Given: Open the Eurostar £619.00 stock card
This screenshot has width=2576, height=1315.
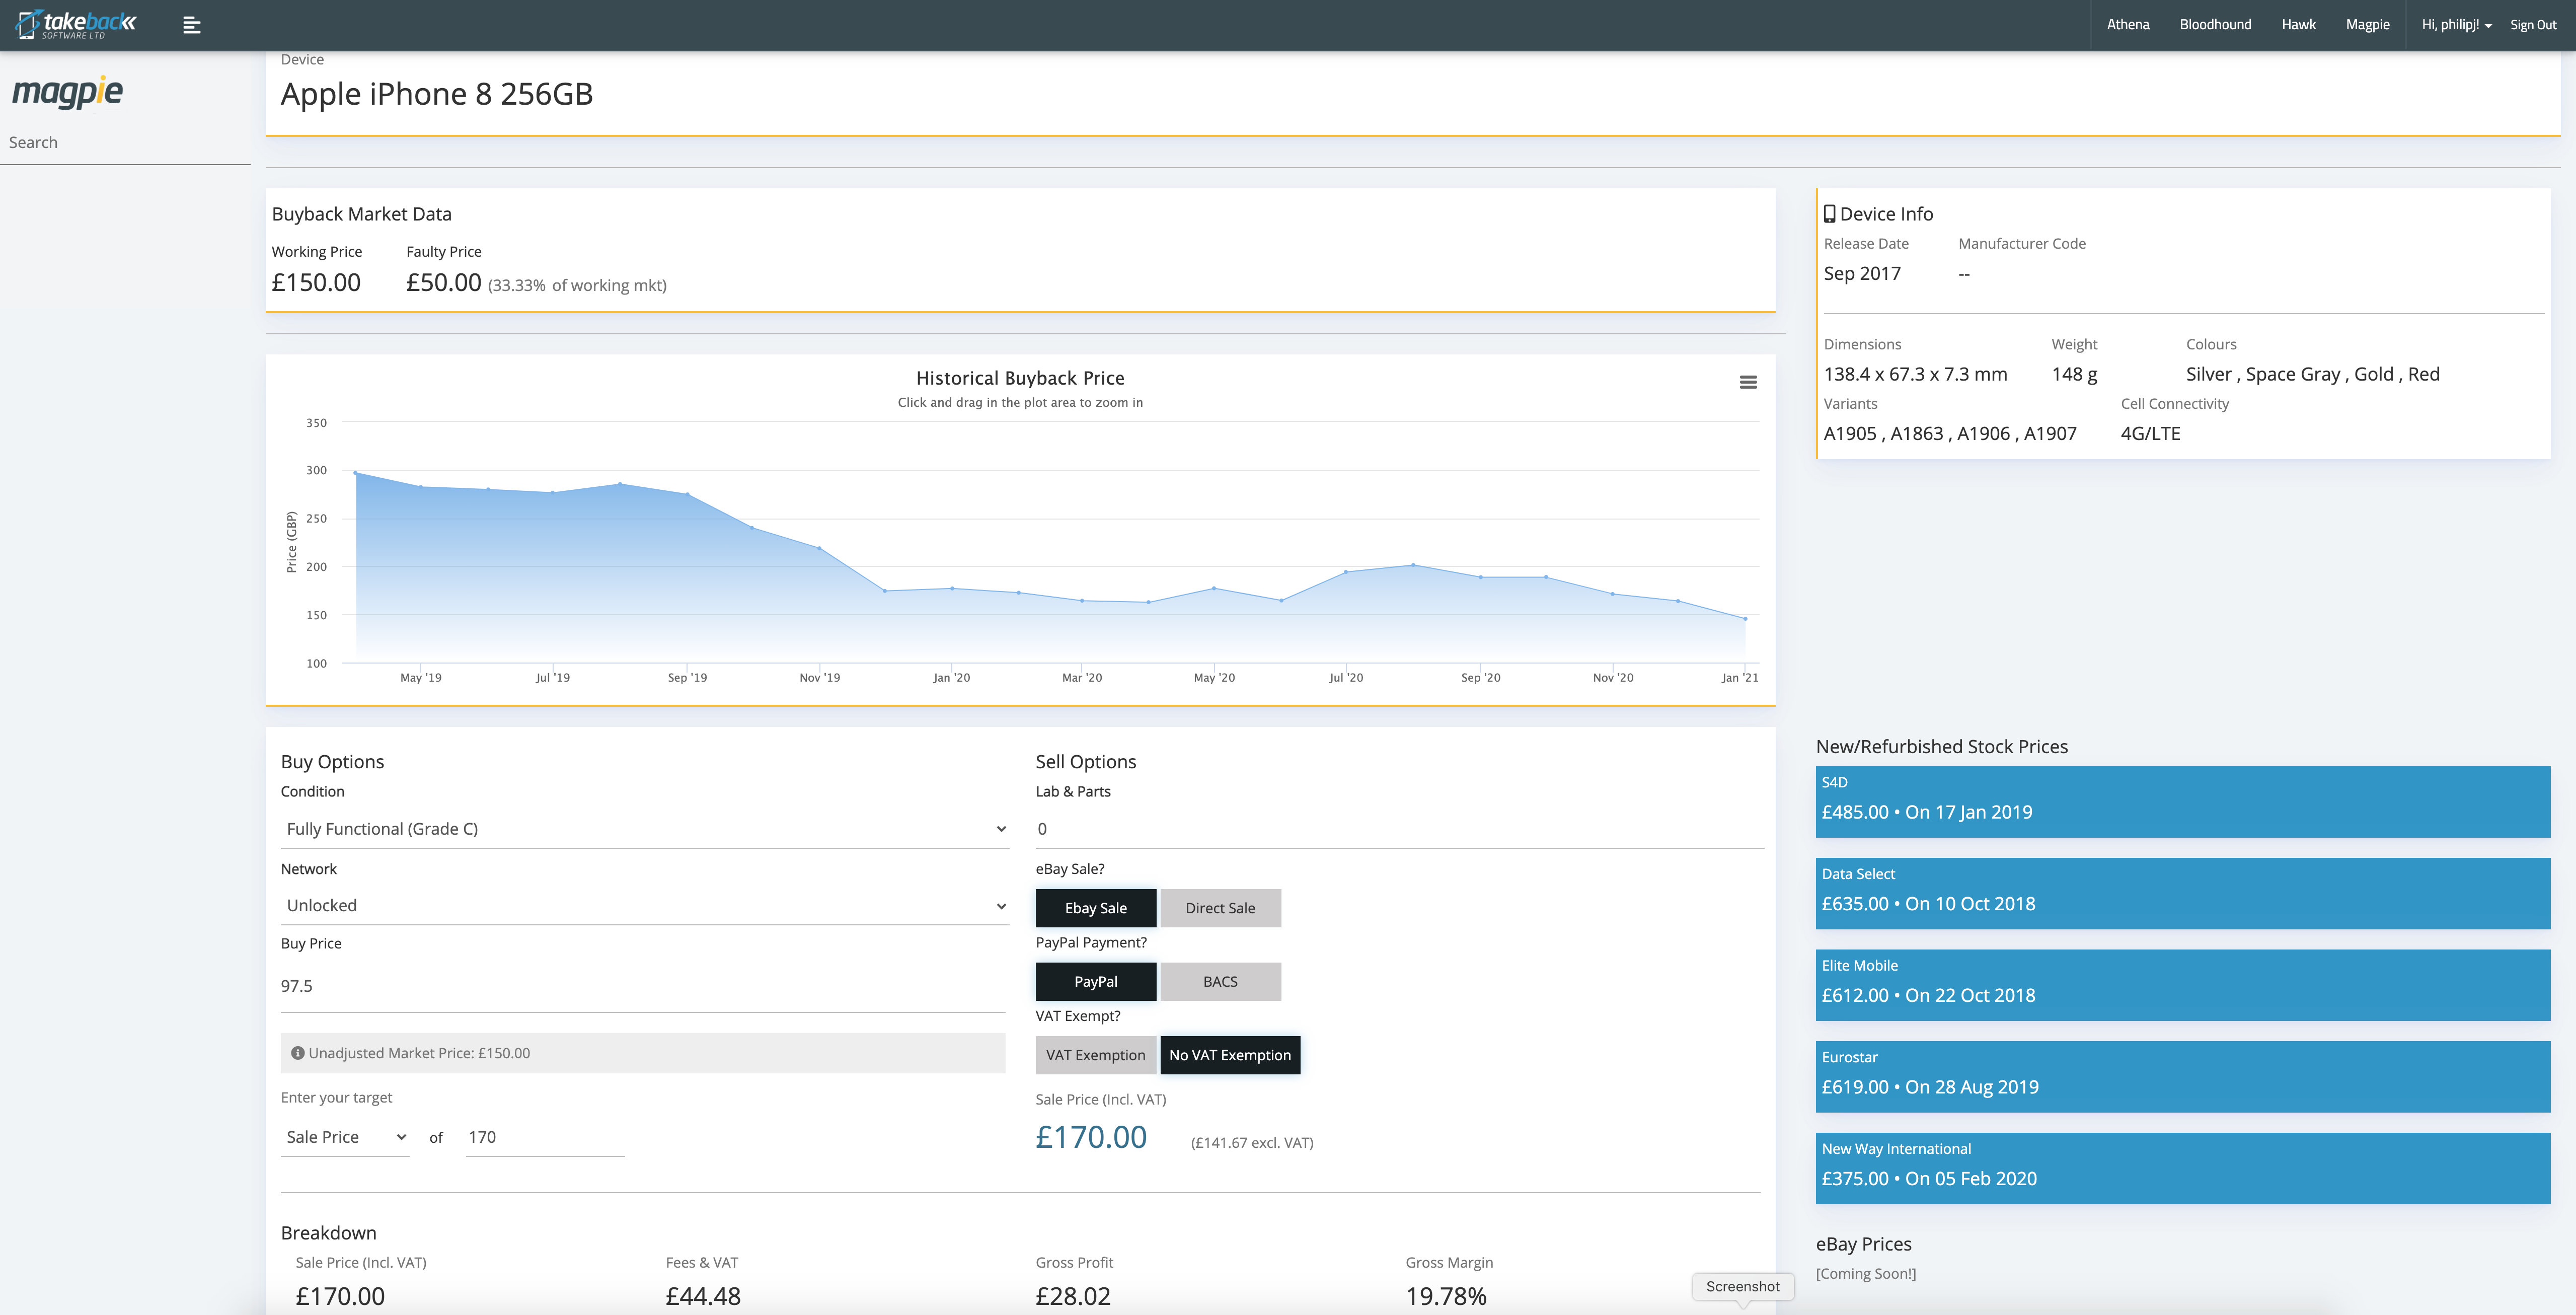Looking at the screenshot, I should coord(2182,1077).
